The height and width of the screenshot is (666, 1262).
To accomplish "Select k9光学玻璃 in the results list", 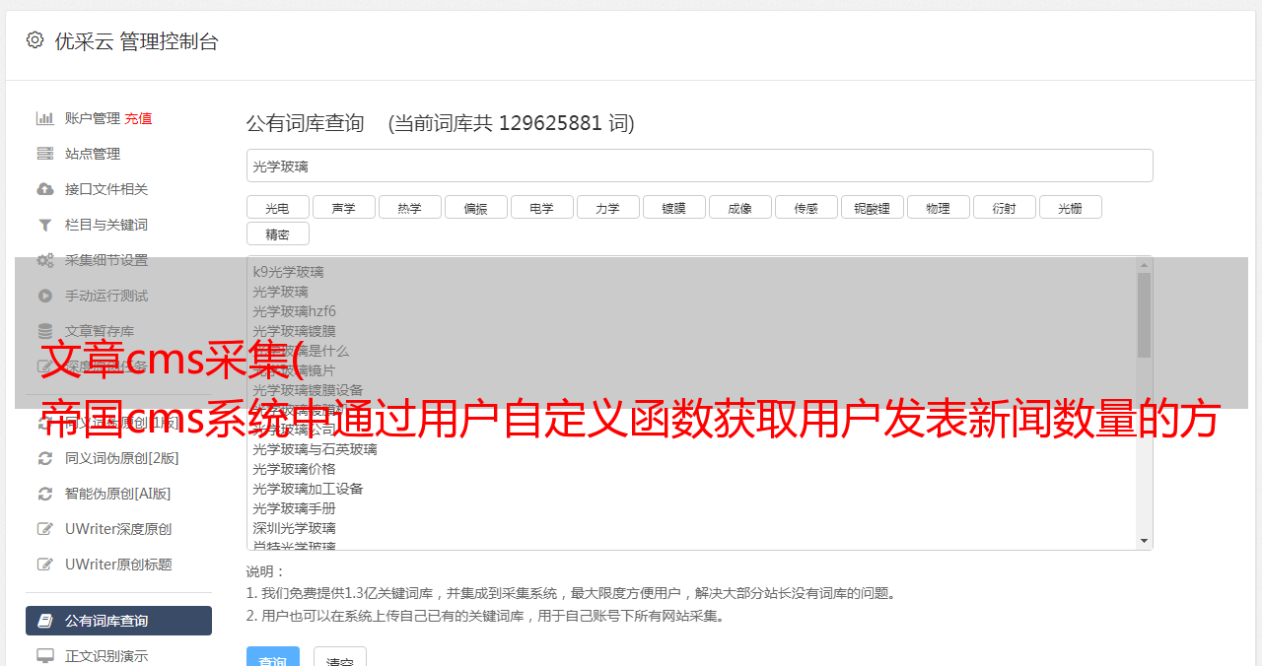I will [x=288, y=272].
